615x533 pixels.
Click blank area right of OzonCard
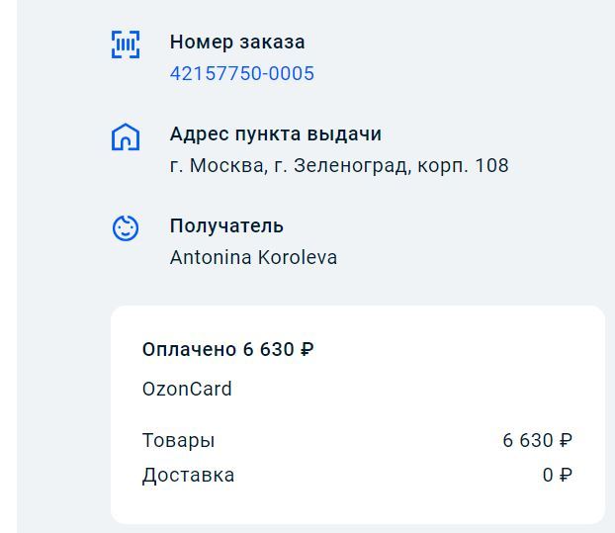pyautogui.click(x=415, y=390)
